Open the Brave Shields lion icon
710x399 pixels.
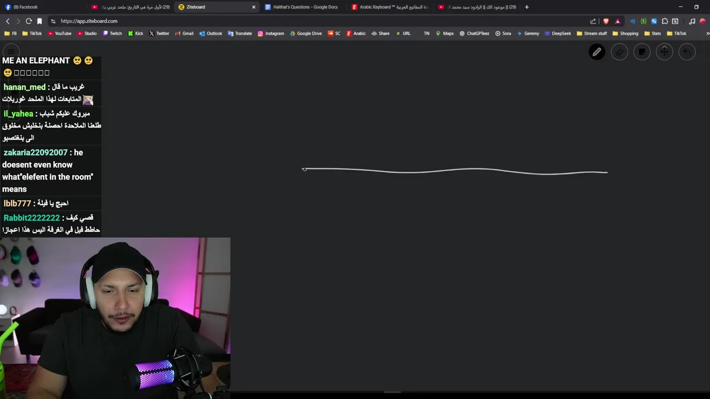(x=606, y=21)
